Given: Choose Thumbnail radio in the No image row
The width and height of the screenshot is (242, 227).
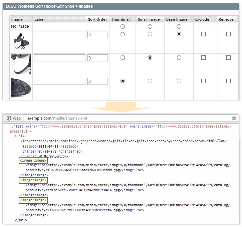Looking at the screenshot, I should [x=123, y=26].
